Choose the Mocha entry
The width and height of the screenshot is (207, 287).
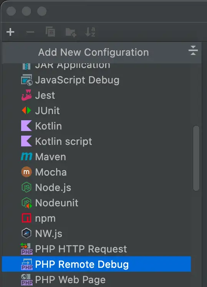coord(96,172)
